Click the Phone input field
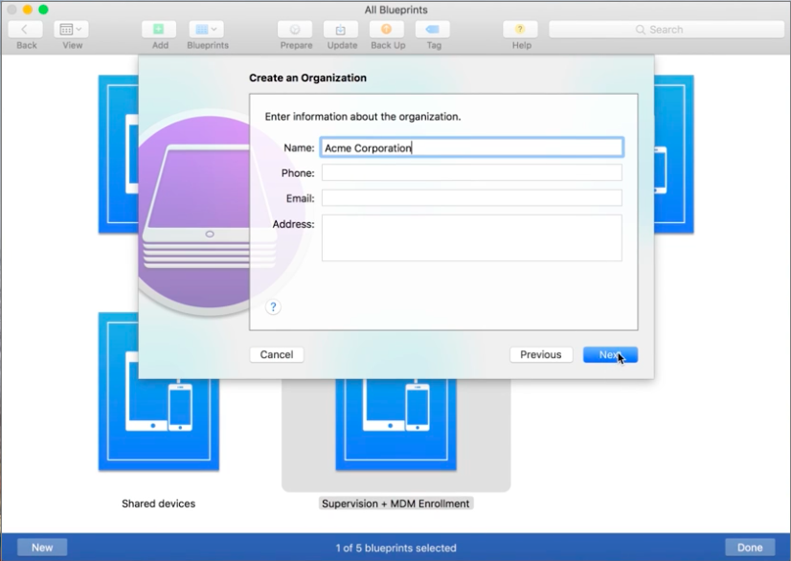The image size is (791, 561). coord(471,173)
